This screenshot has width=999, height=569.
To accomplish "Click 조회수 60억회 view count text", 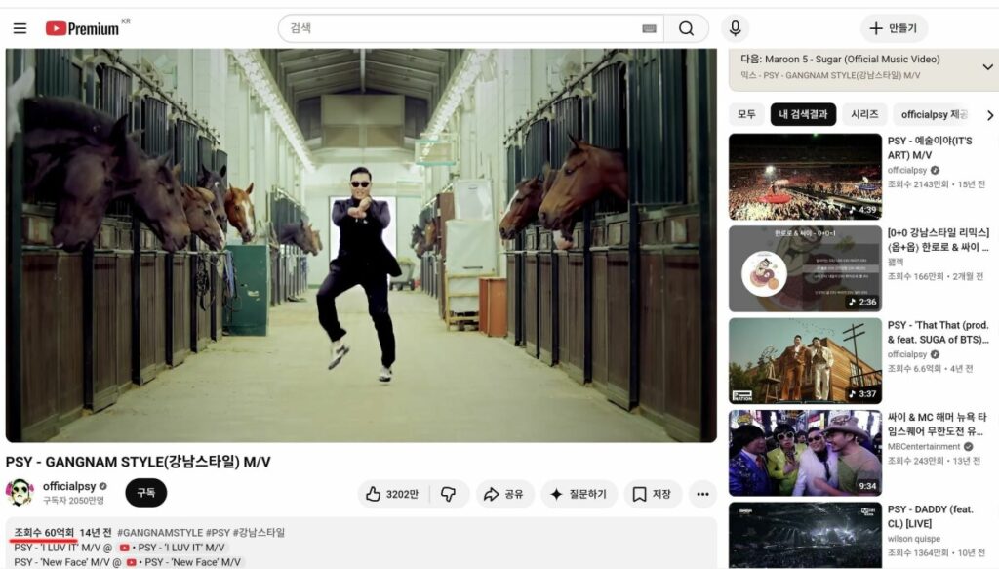I will tap(44, 533).
